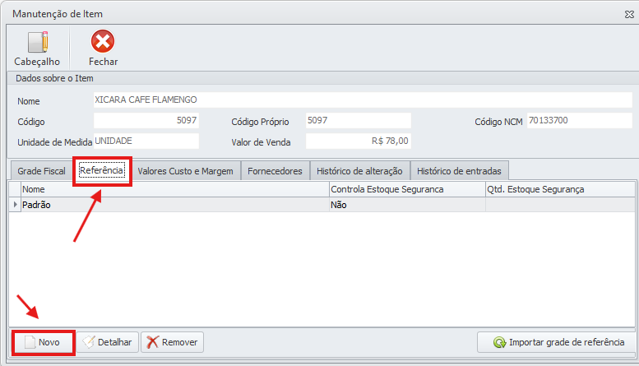Select the row indicator arrow for Padrão
The image size is (639, 366).
15,205
